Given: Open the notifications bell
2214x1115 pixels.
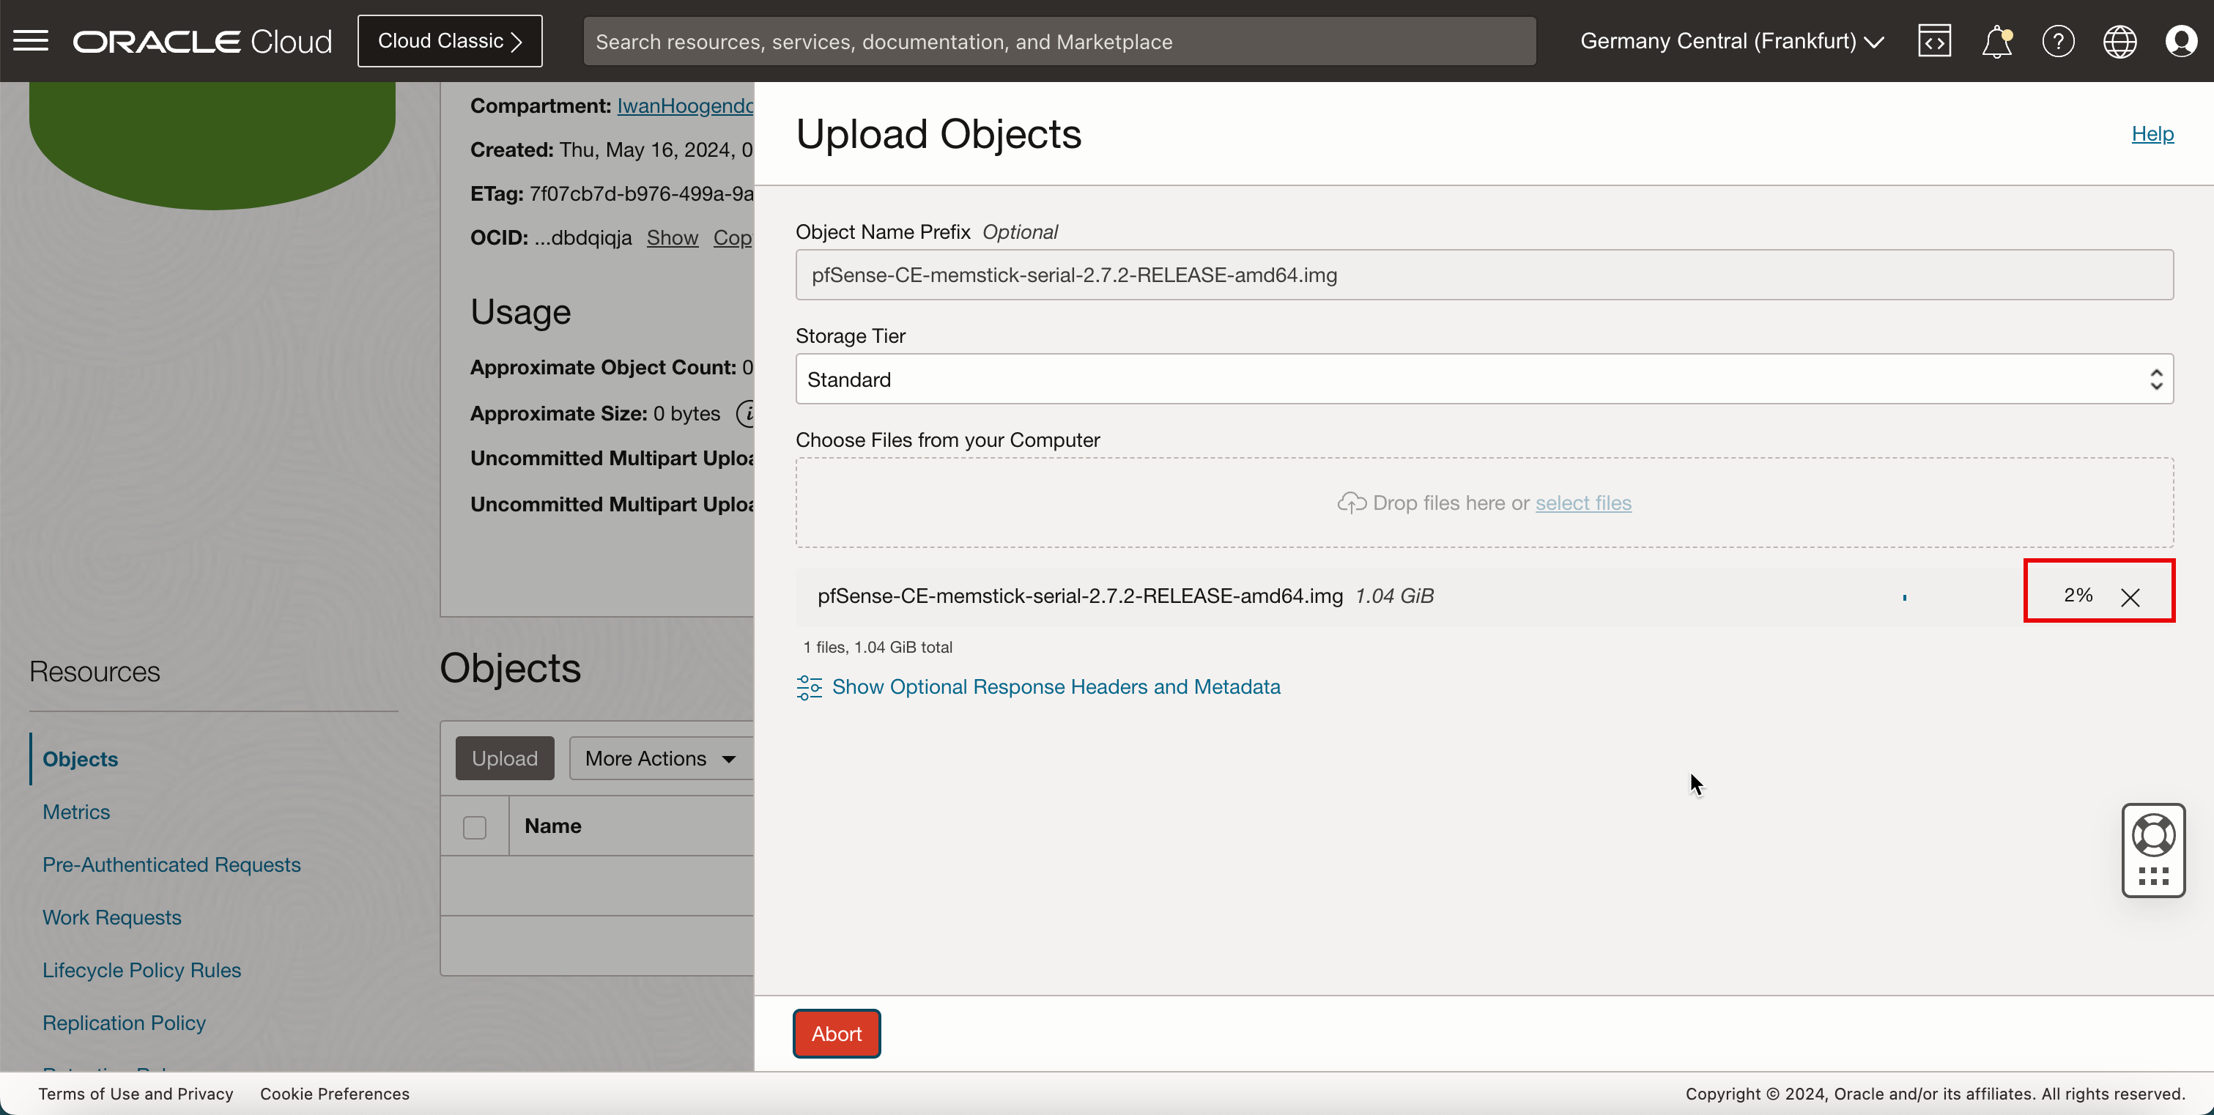Looking at the screenshot, I should point(1996,41).
